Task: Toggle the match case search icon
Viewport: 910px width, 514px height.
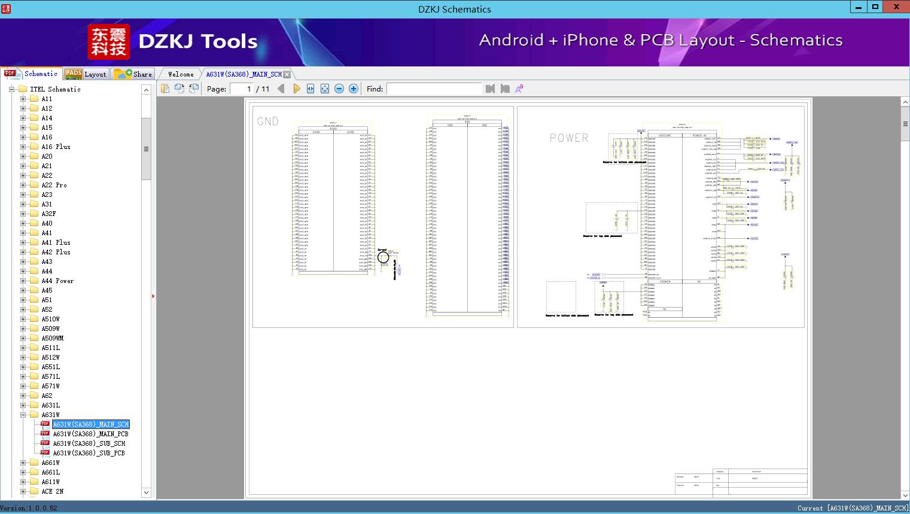Action: (519, 89)
